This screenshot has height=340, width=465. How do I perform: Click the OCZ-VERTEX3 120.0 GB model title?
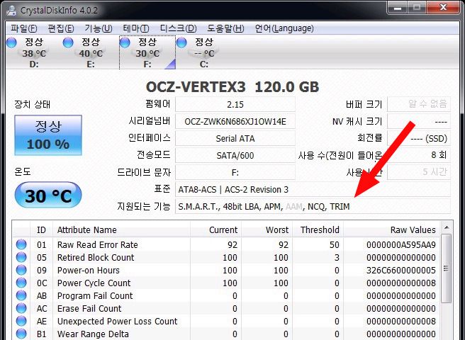pos(232,87)
